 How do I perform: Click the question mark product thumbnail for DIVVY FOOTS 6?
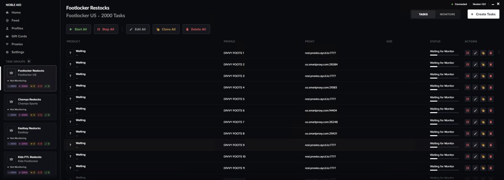coord(70,111)
